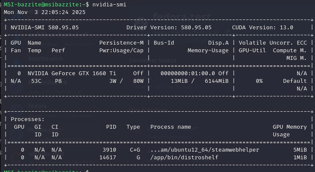Click the 0% GPU utilization value
Viewport: 315px width, 172px height.
(259, 81)
